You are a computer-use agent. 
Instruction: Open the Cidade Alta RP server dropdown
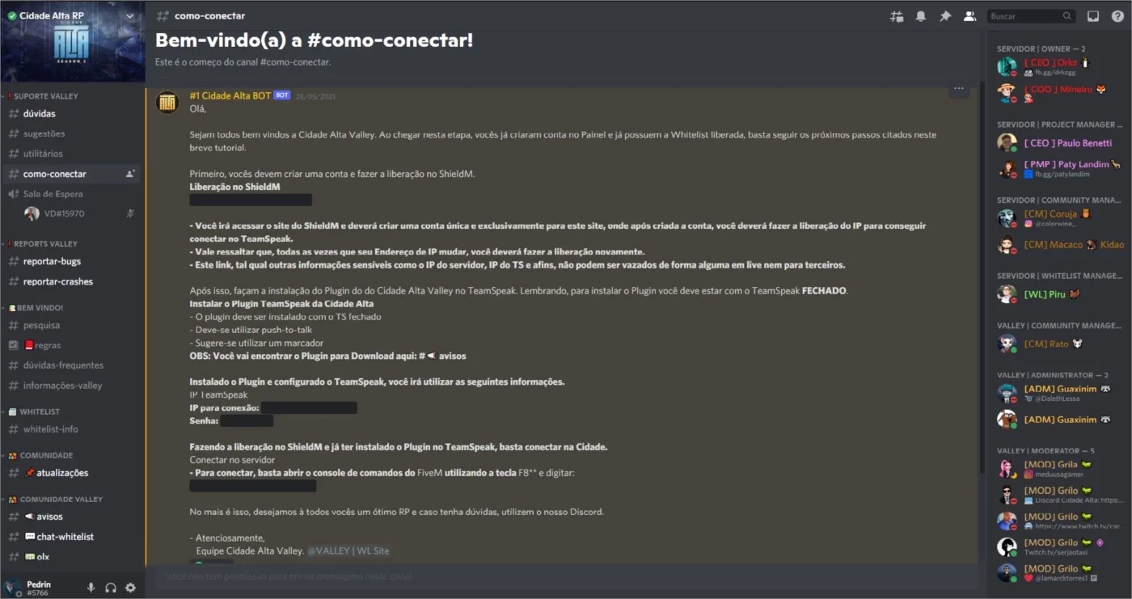coord(130,16)
